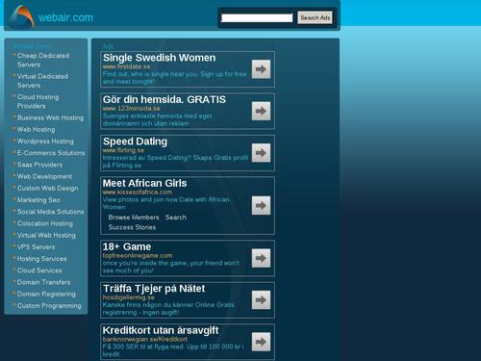Click Browse Members under Meet African Girls
The height and width of the screenshot is (361, 481).
pyautogui.click(x=134, y=218)
